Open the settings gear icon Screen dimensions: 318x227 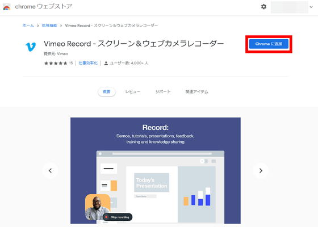click(263, 7)
